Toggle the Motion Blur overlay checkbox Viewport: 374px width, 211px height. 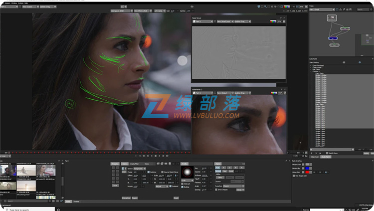click(303, 168)
